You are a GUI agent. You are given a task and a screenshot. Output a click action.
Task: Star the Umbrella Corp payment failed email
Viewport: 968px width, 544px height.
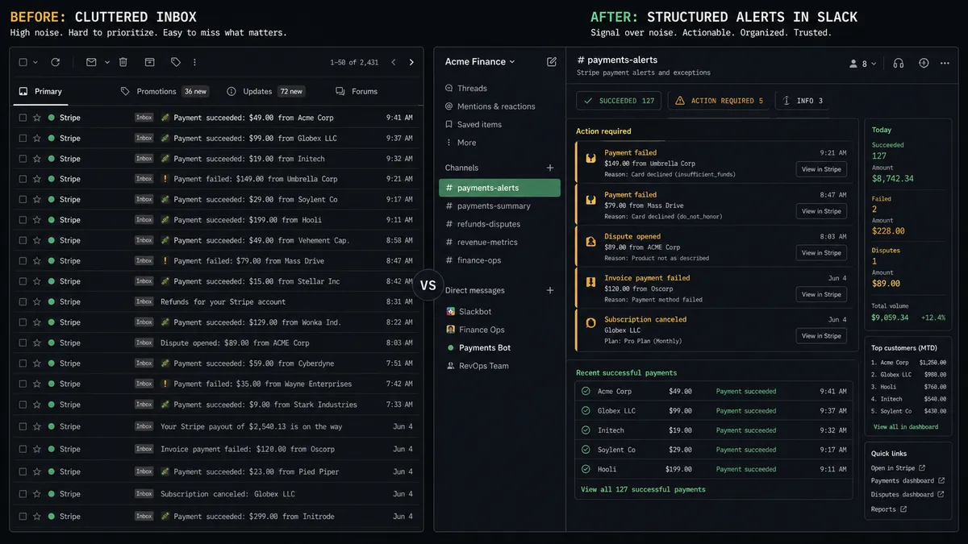tap(36, 179)
